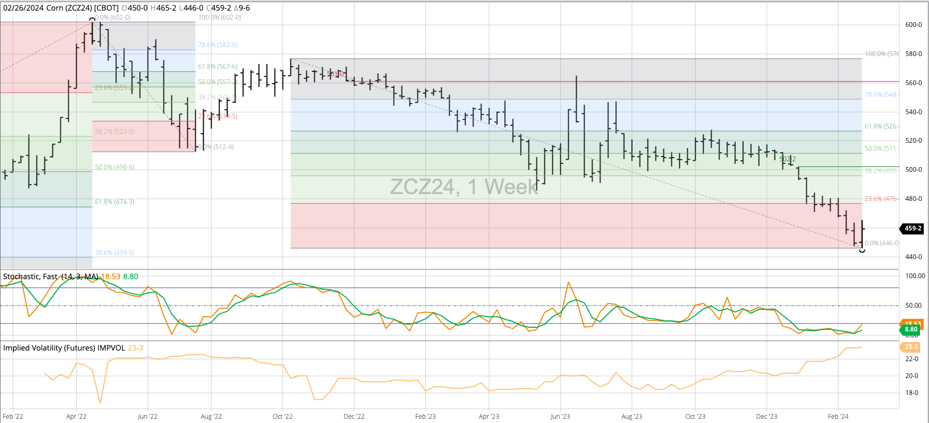
Task: Click the Feb '22 date axis label
Action: click(13, 417)
